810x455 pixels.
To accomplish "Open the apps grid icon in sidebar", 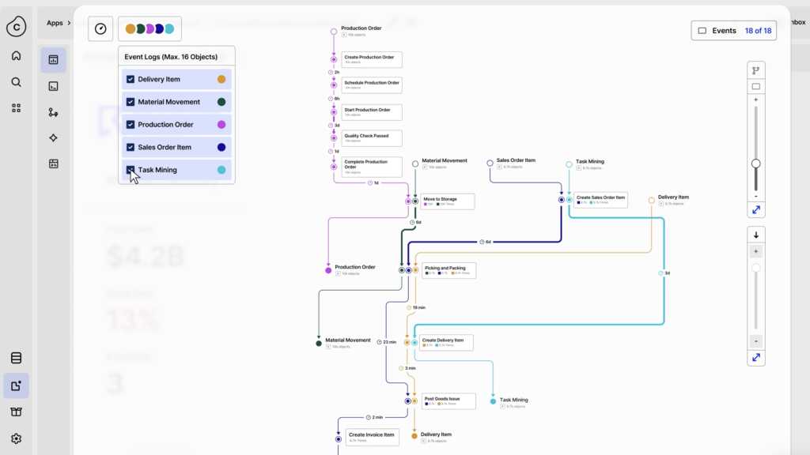I will 16,107.
